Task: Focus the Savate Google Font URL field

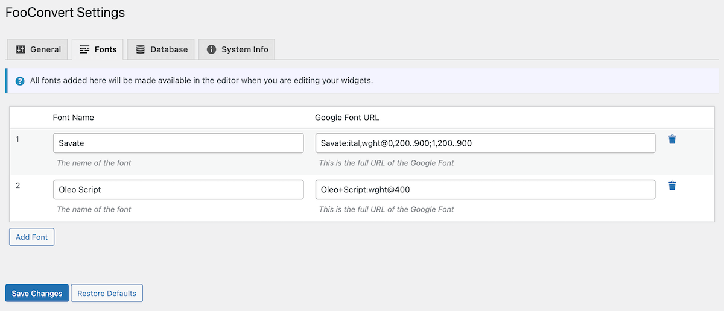Action: pos(485,143)
